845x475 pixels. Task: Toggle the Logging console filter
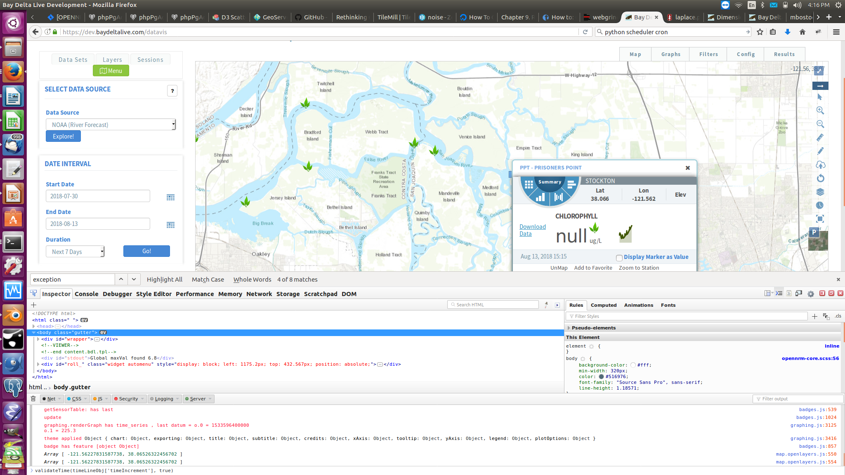[164, 399]
